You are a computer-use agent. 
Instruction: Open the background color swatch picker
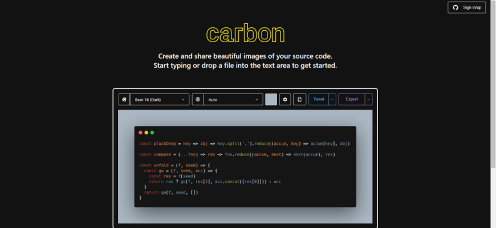[x=271, y=99]
